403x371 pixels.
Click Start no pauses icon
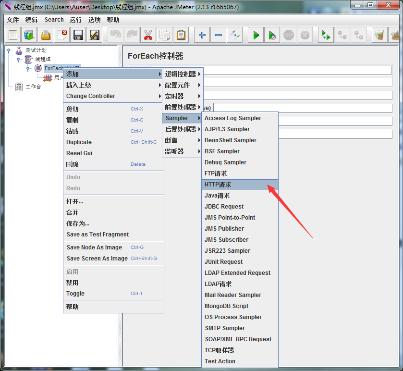tap(272, 35)
